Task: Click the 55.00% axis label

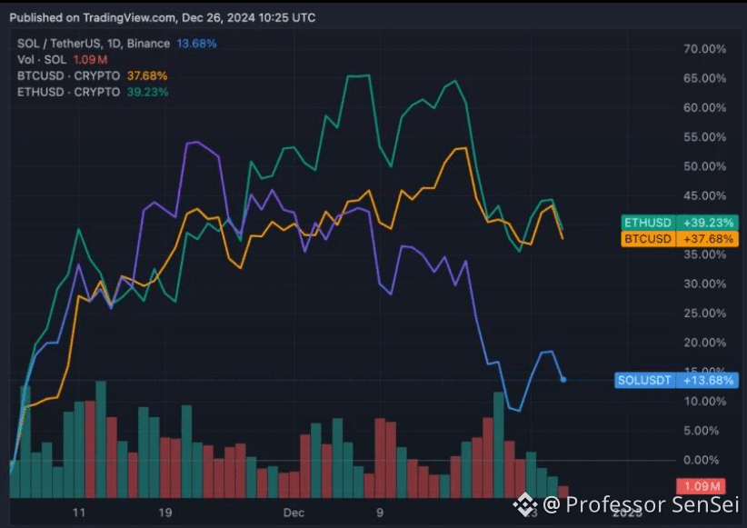Action: pyautogui.click(x=704, y=137)
